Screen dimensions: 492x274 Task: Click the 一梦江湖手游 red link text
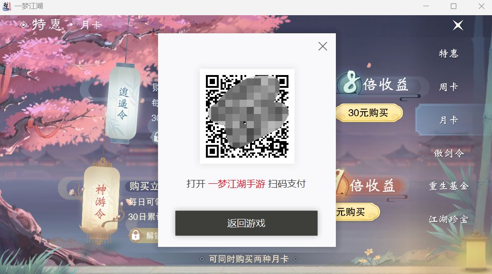click(237, 184)
